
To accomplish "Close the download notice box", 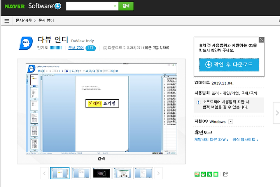I will point(261,40).
